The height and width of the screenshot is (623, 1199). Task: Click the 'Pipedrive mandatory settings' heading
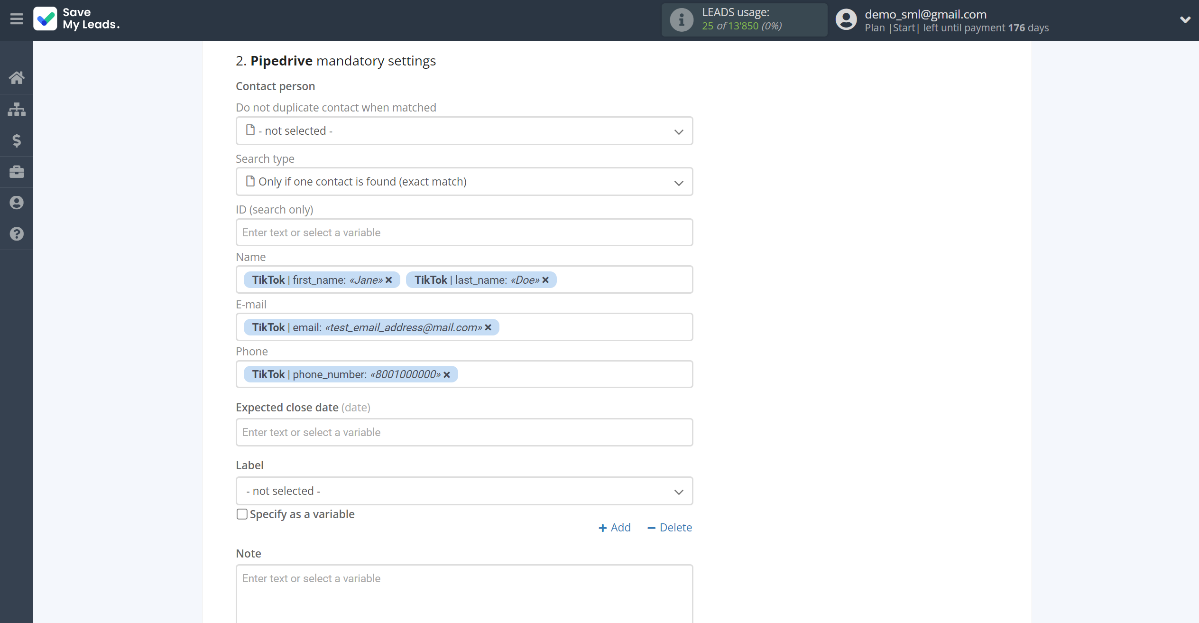(336, 61)
